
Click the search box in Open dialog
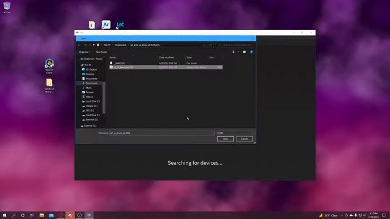pos(235,45)
